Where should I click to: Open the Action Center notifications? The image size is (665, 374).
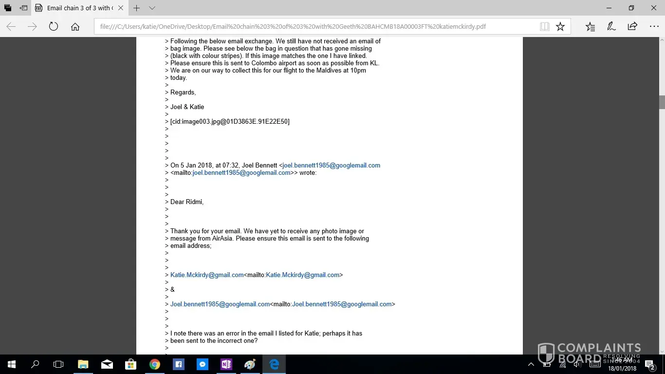pyautogui.click(x=649, y=364)
